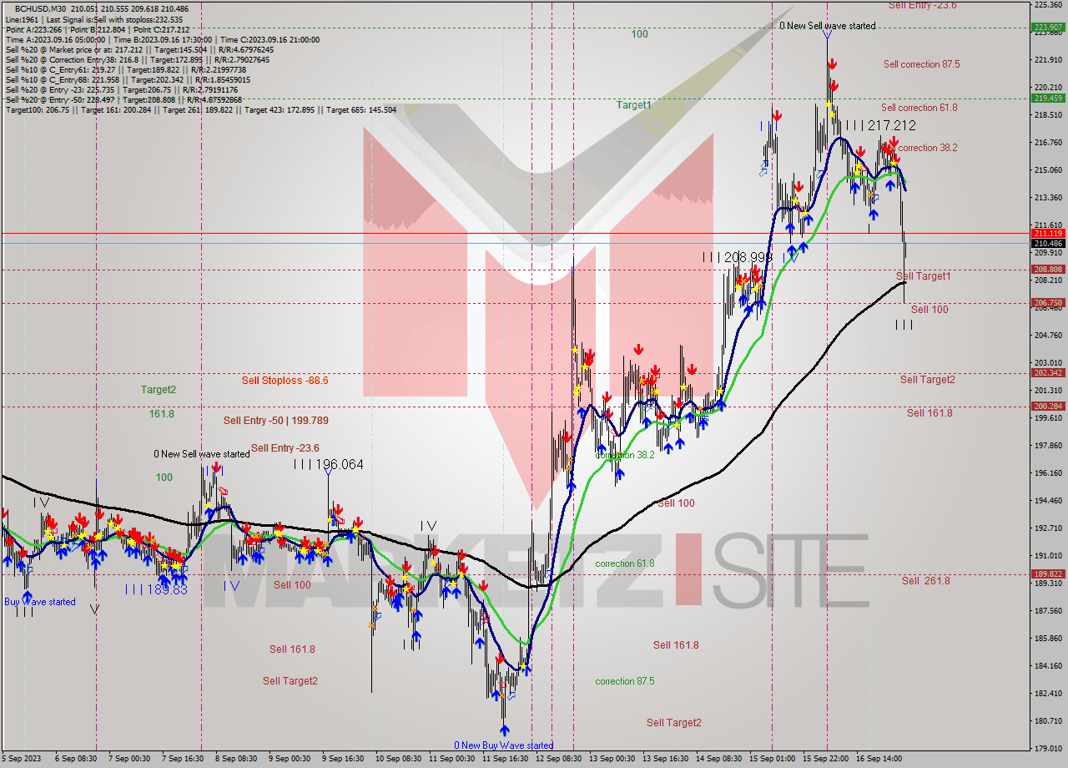Click the red 206.750 price tag
The image size is (1068, 768).
click(1048, 303)
